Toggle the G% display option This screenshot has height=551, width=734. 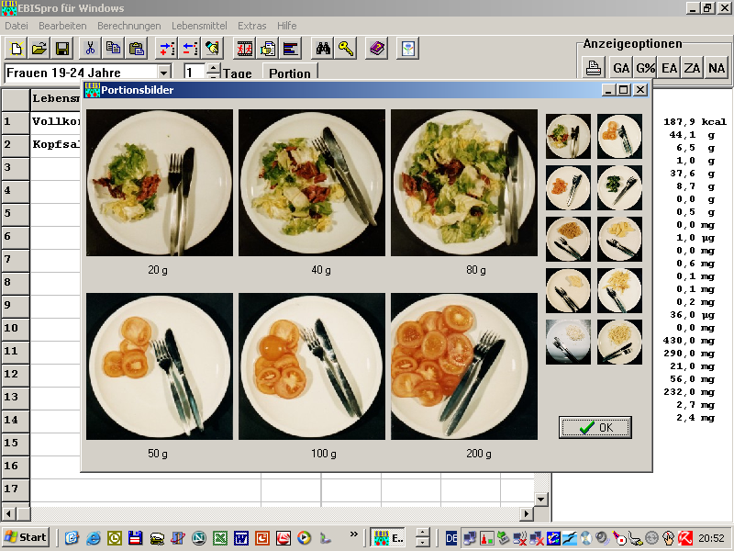pos(645,68)
